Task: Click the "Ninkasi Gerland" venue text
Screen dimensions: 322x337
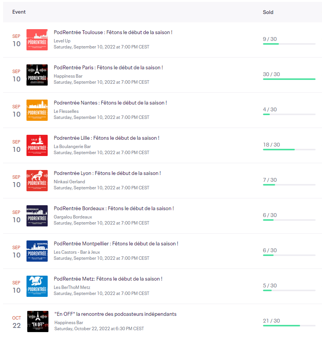Action: tap(69, 182)
